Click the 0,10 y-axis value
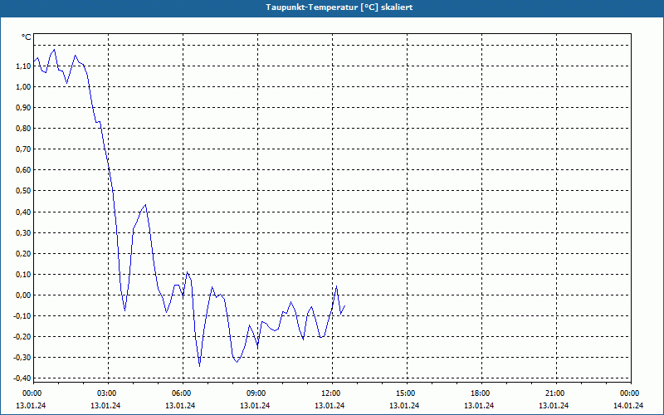This screenshot has height=415, width=664. (23, 275)
